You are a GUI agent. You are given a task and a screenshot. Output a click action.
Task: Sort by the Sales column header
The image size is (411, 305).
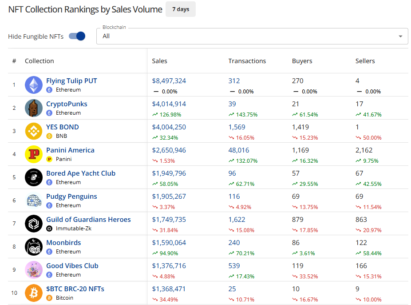pyautogui.click(x=159, y=61)
